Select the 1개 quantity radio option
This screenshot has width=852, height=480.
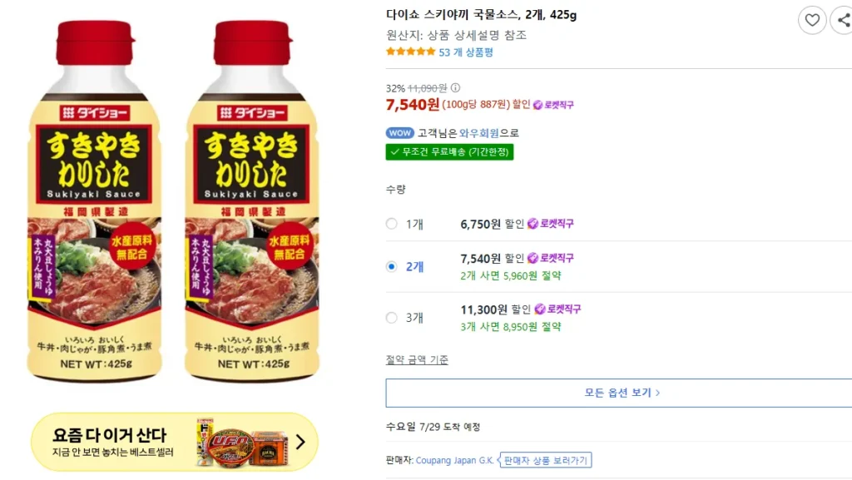(x=391, y=224)
